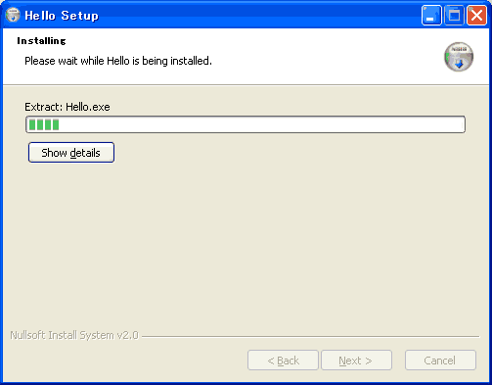Click the Cancel button
This screenshot has width=492, height=385.
440,361
